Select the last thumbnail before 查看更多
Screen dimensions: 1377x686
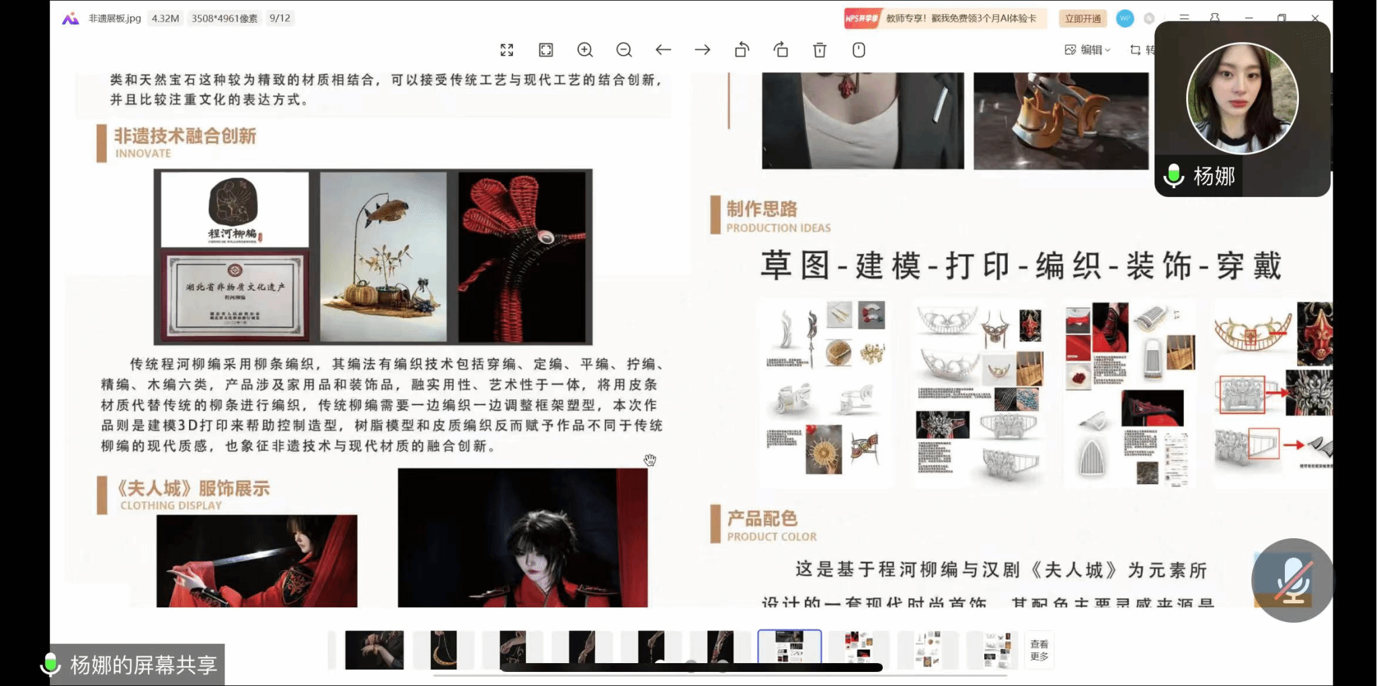[997, 650]
